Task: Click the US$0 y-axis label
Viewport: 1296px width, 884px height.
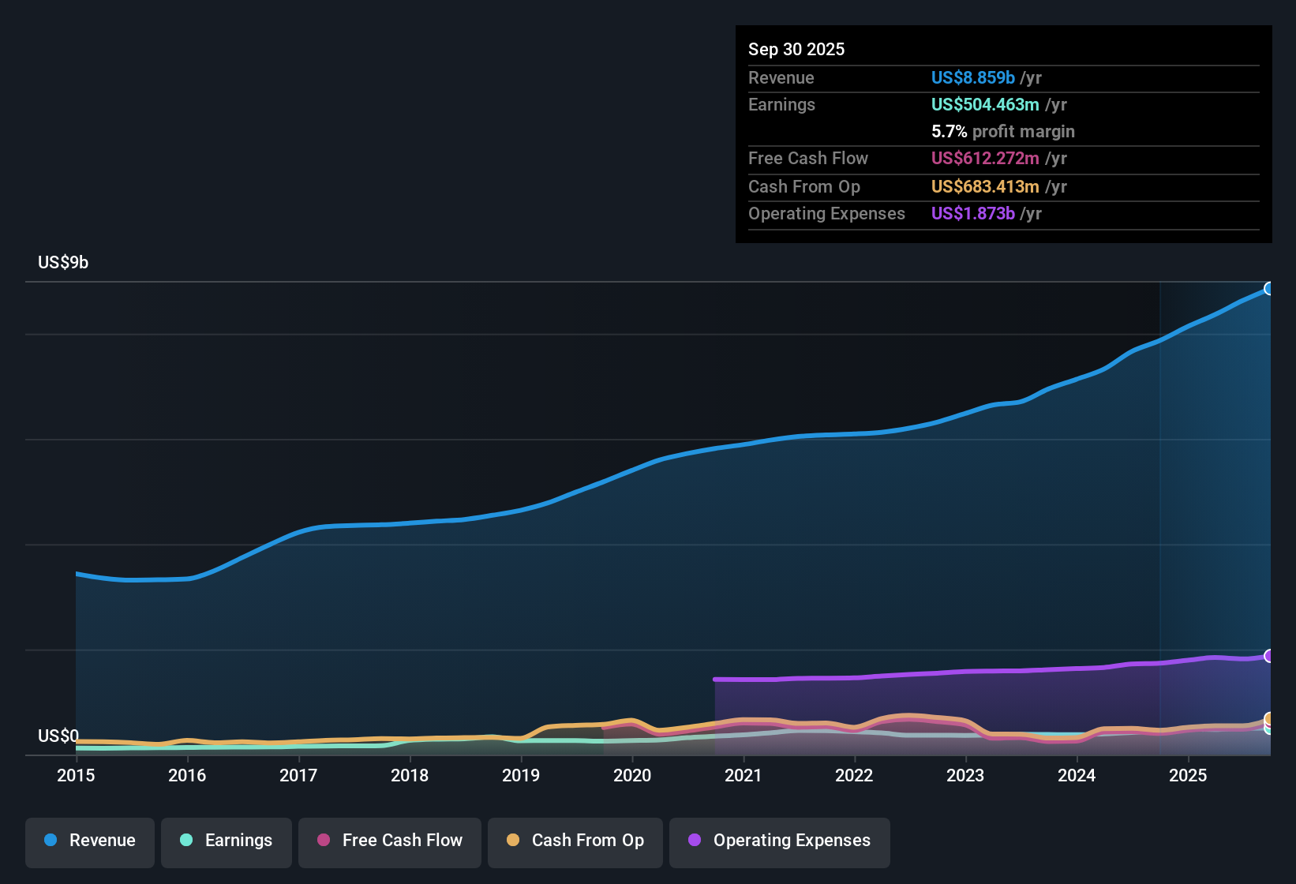Action: pyautogui.click(x=58, y=736)
